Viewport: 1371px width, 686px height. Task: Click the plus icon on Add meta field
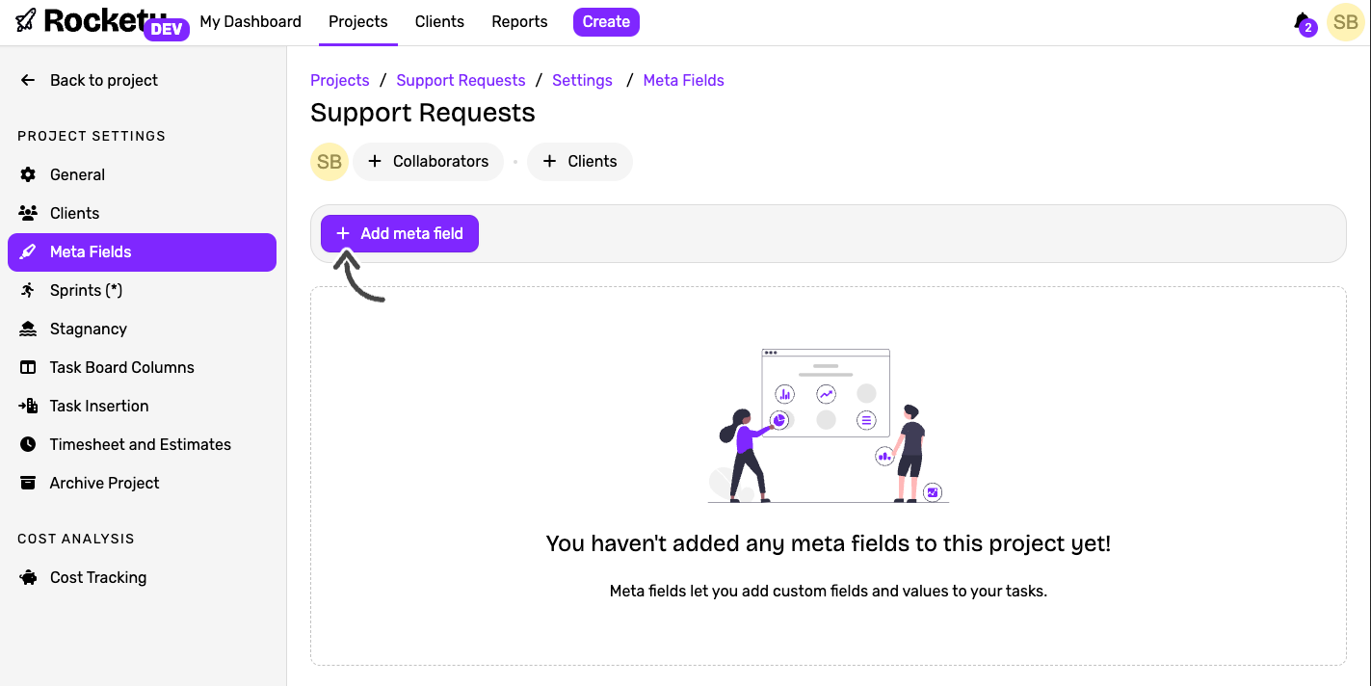tap(342, 233)
